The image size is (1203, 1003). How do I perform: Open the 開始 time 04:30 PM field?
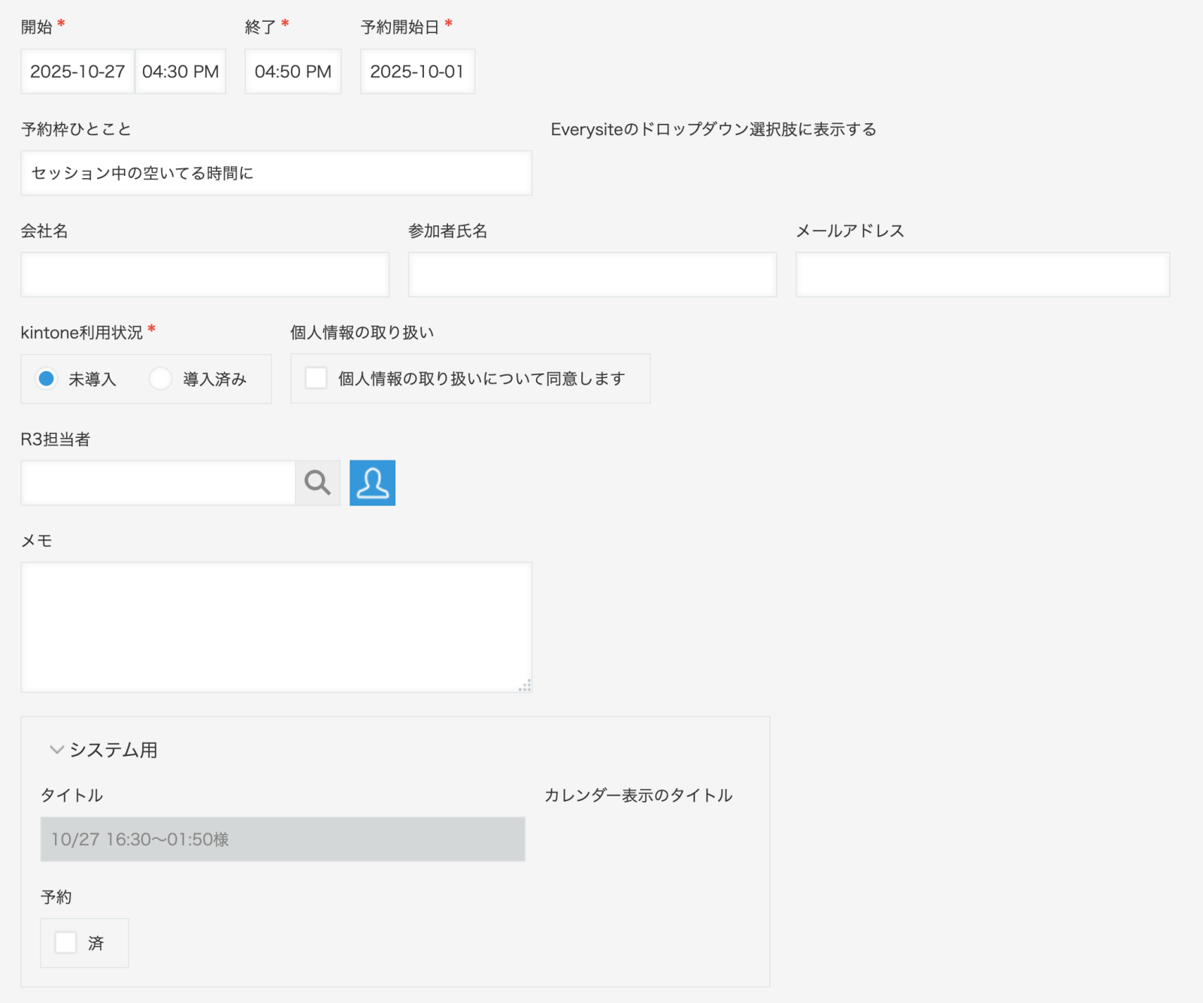(180, 71)
